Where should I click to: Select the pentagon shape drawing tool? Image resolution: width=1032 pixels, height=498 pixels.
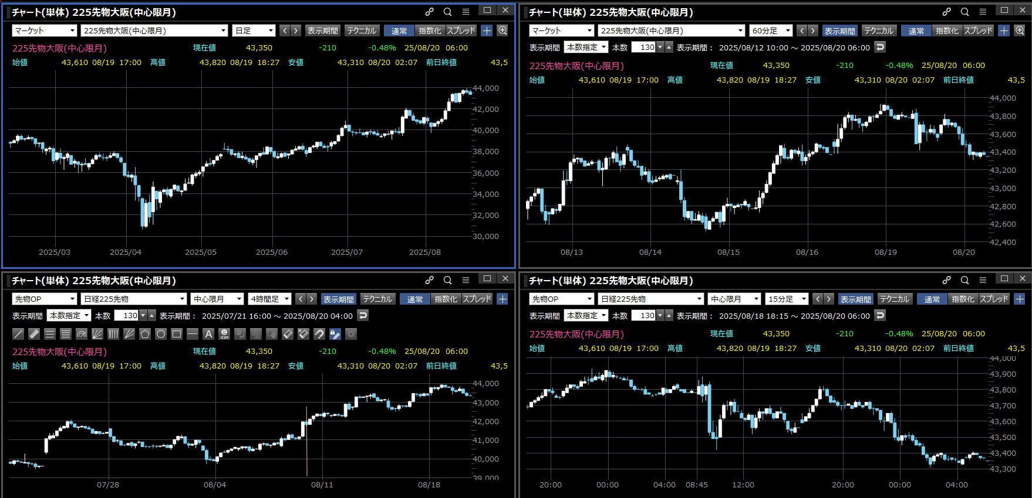tap(145, 334)
